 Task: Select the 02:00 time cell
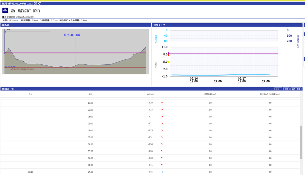tap(90, 158)
